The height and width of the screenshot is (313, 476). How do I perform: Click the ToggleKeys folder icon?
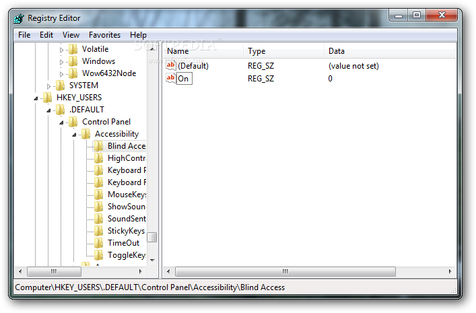click(98, 256)
